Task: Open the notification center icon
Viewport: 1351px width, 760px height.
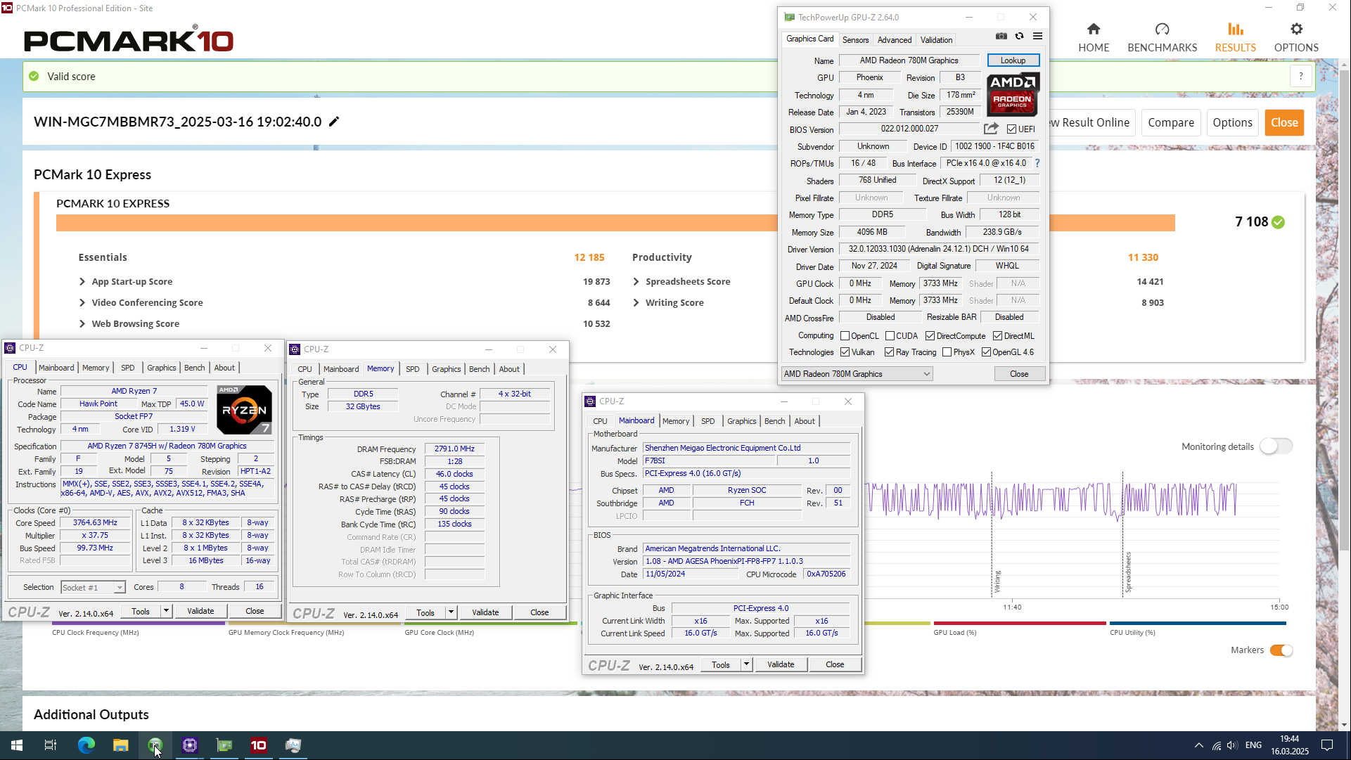Action: click(1327, 745)
